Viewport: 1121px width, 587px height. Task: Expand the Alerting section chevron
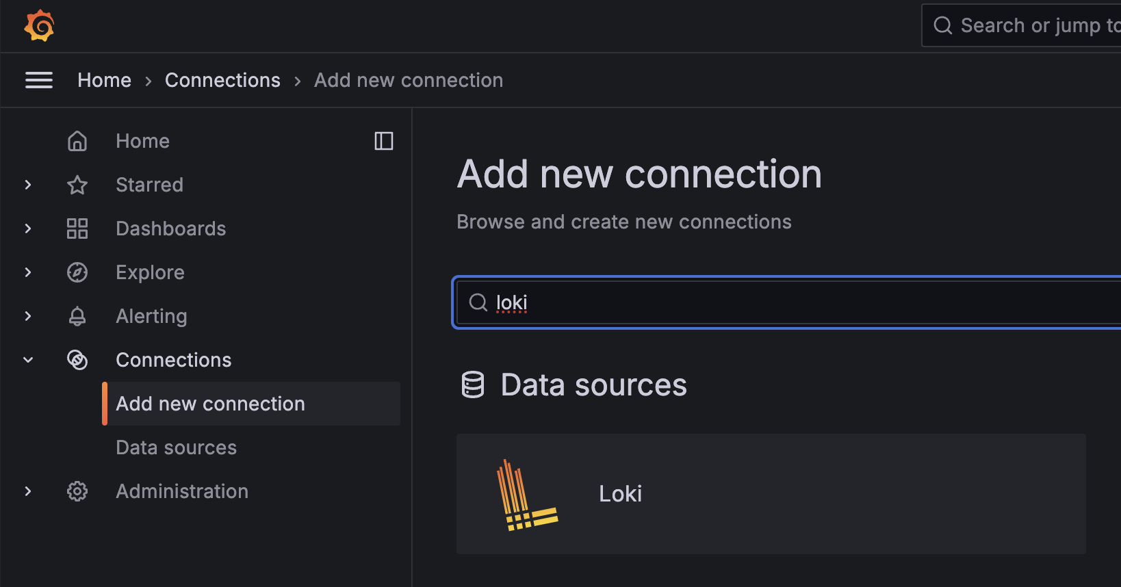(28, 316)
